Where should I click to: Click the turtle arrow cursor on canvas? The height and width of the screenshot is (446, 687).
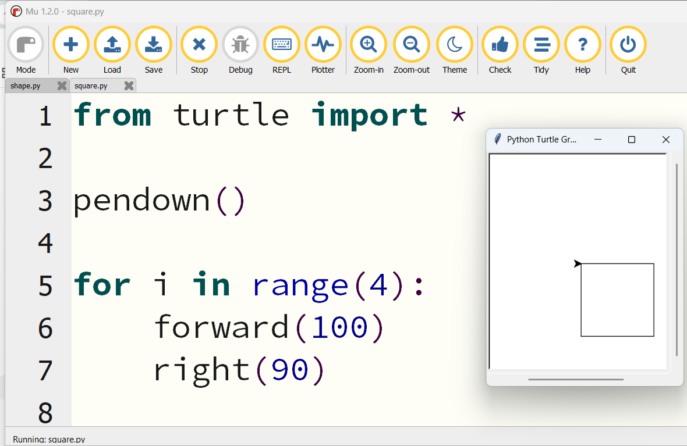[578, 263]
